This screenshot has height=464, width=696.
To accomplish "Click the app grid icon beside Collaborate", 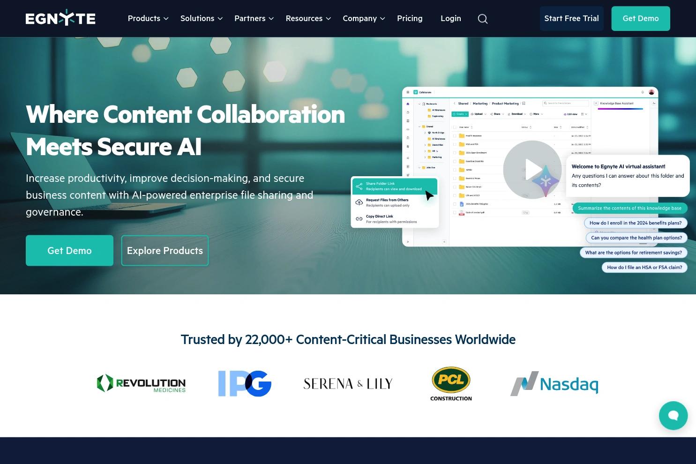I will click(x=408, y=92).
